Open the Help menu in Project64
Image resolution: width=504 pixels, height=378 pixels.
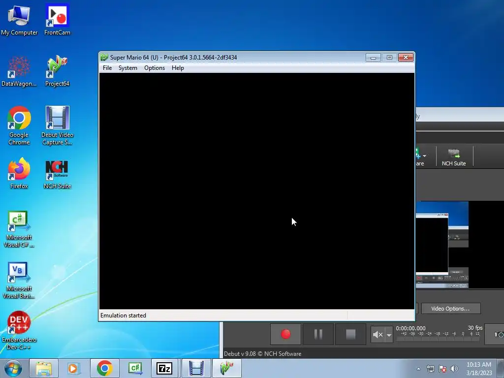point(178,68)
